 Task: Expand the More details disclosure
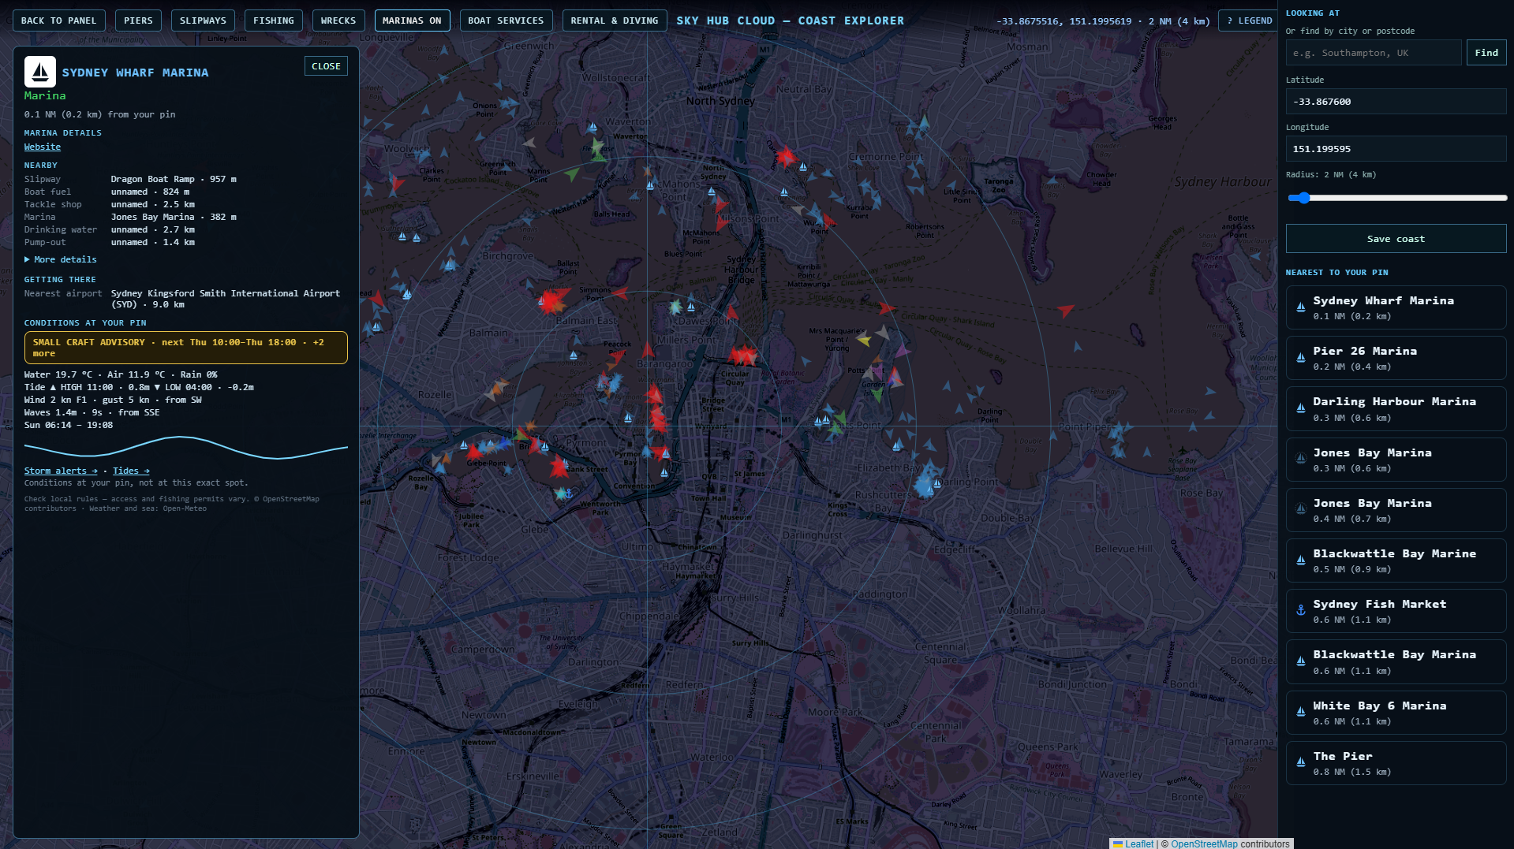click(61, 259)
